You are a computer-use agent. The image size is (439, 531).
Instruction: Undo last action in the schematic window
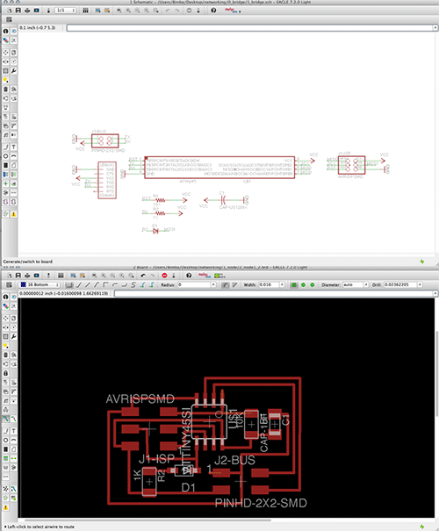coord(168,11)
